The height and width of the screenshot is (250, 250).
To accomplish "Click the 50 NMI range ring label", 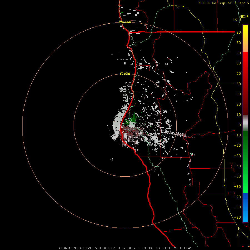I will (x=125, y=74).
